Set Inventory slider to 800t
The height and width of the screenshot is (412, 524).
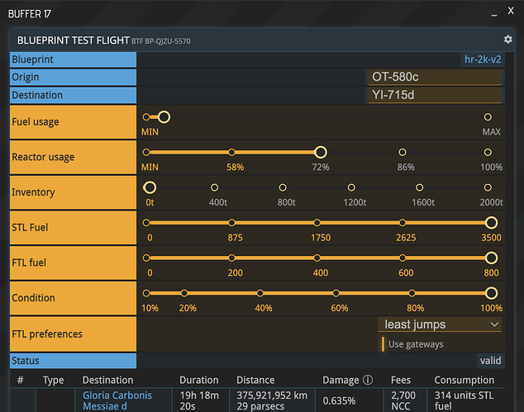[x=283, y=187]
